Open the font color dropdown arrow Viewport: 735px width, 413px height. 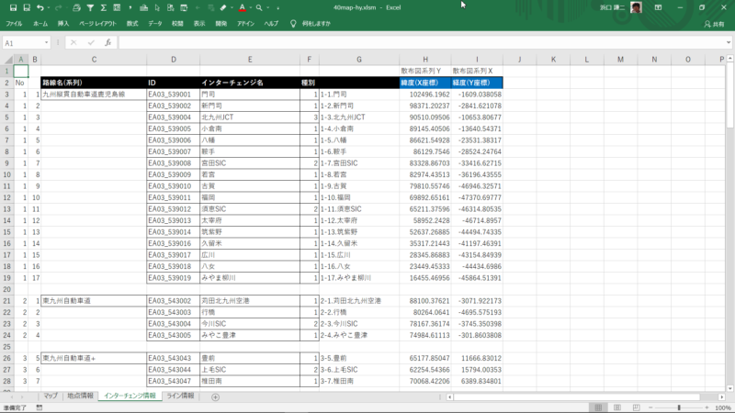[x=251, y=7]
